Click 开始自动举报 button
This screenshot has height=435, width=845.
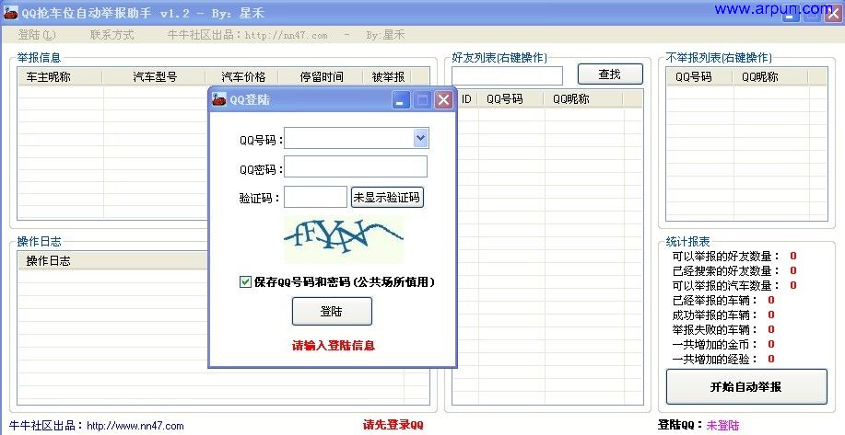click(x=746, y=387)
